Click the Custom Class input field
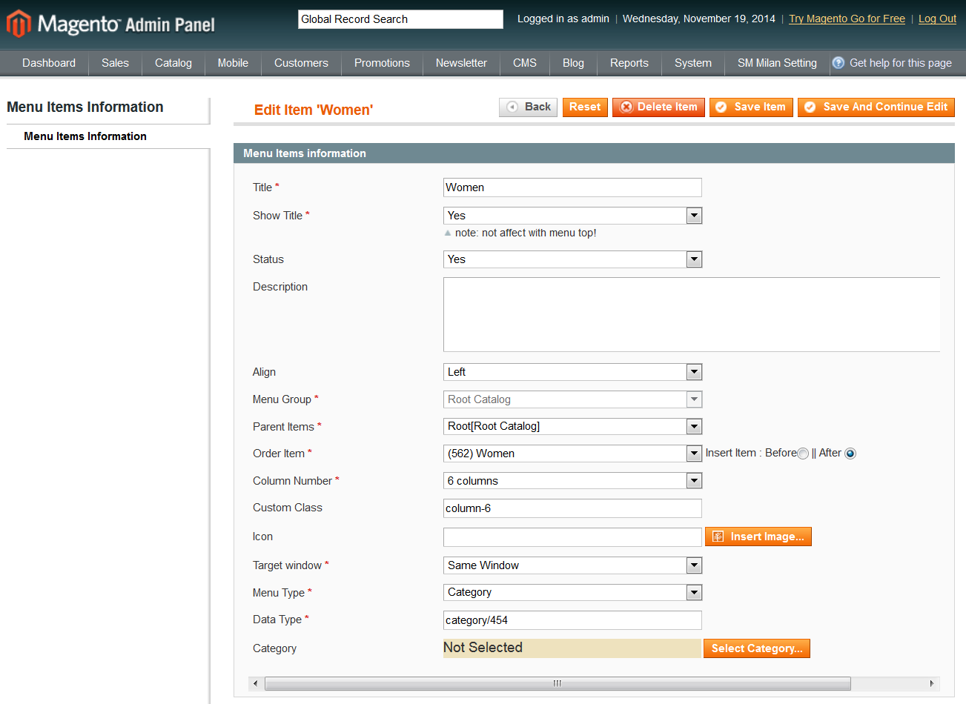The image size is (966, 704). click(x=572, y=508)
